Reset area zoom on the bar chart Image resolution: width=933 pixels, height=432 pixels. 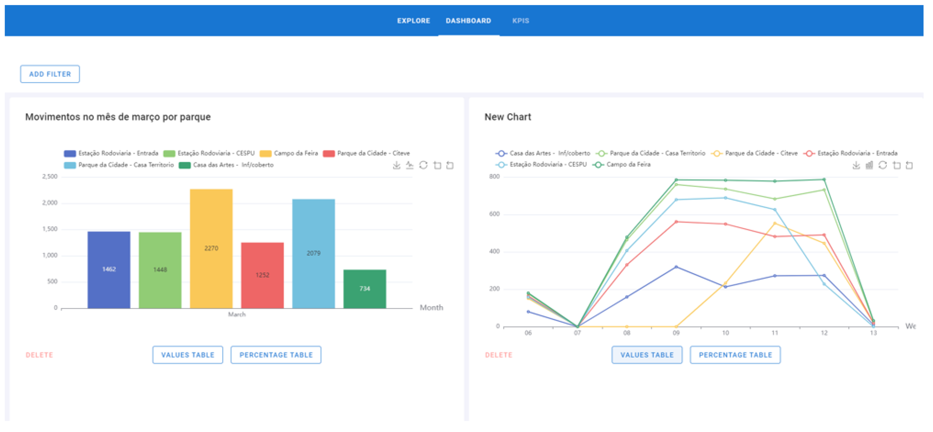pyautogui.click(x=450, y=166)
